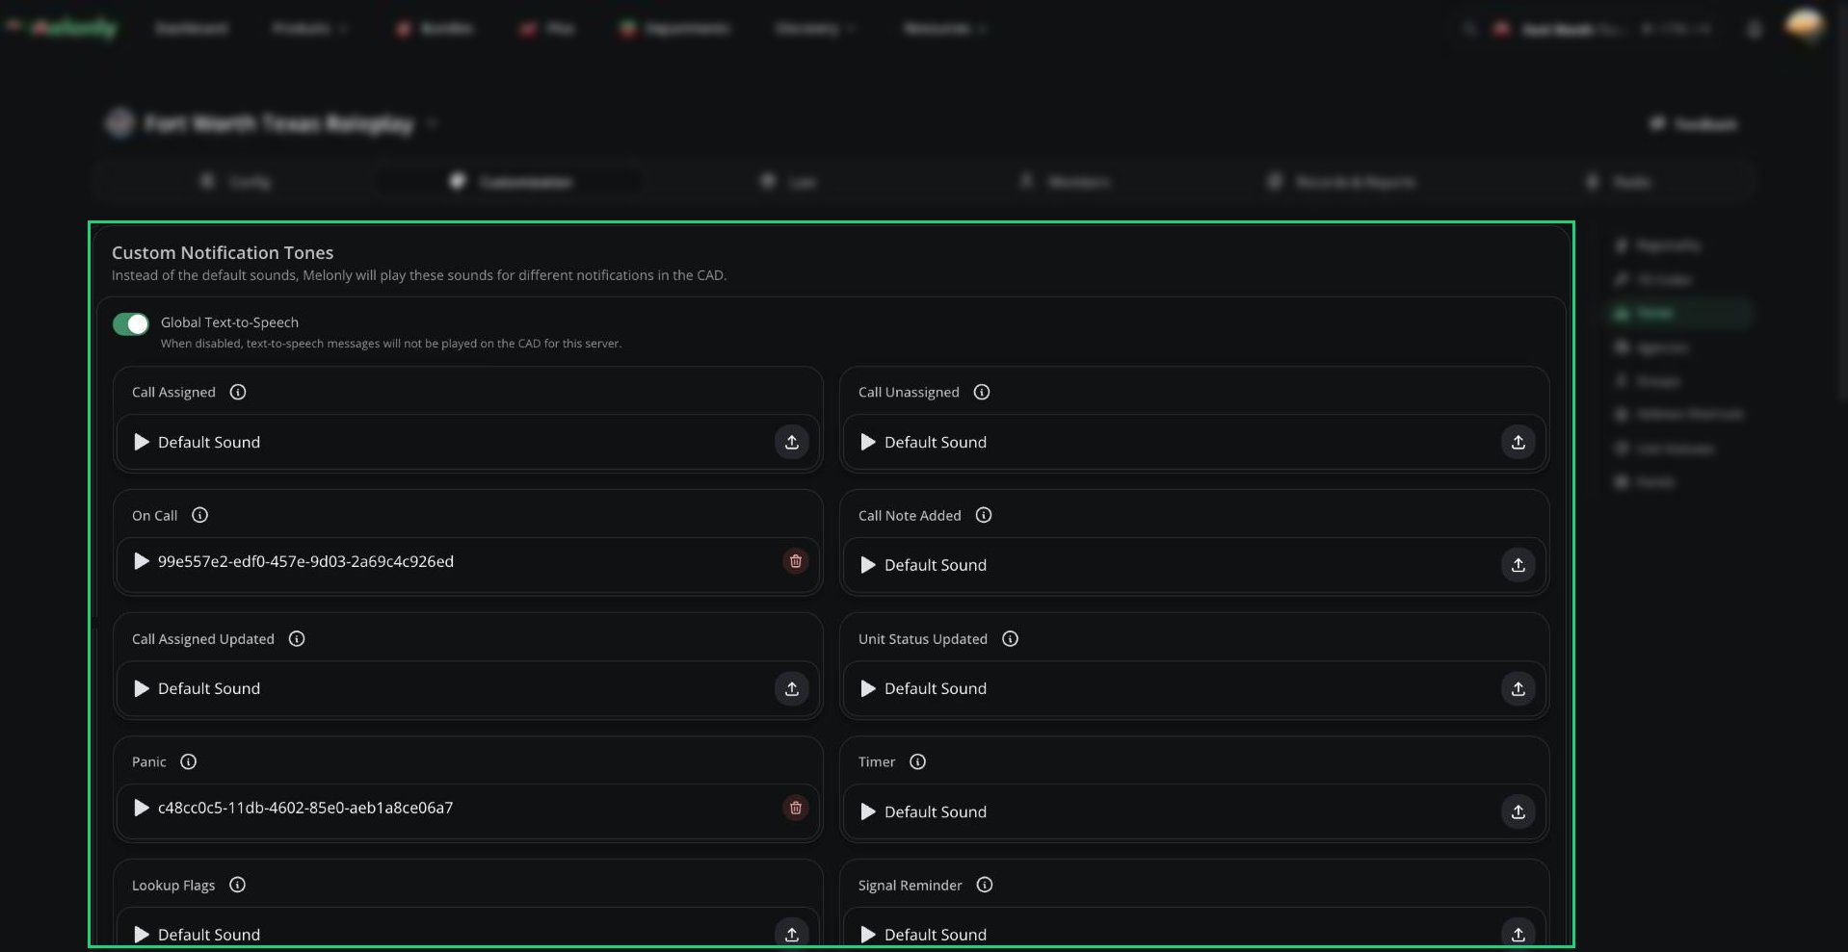The height and width of the screenshot is (952, 1848).
Task: Show info for Signal Reminder
Action: point(985,885)
